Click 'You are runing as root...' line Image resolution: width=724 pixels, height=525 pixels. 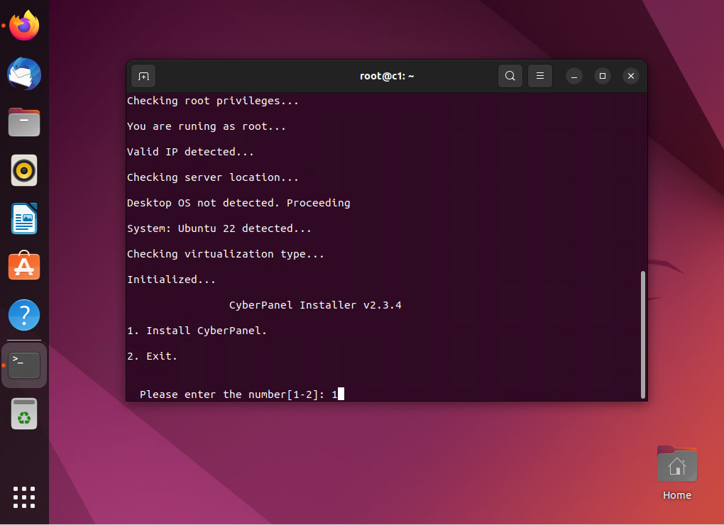point(207,126)
